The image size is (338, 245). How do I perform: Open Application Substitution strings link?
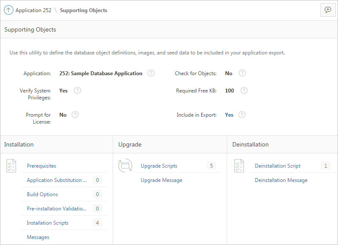pyautogui.click(x=57, y=180)
